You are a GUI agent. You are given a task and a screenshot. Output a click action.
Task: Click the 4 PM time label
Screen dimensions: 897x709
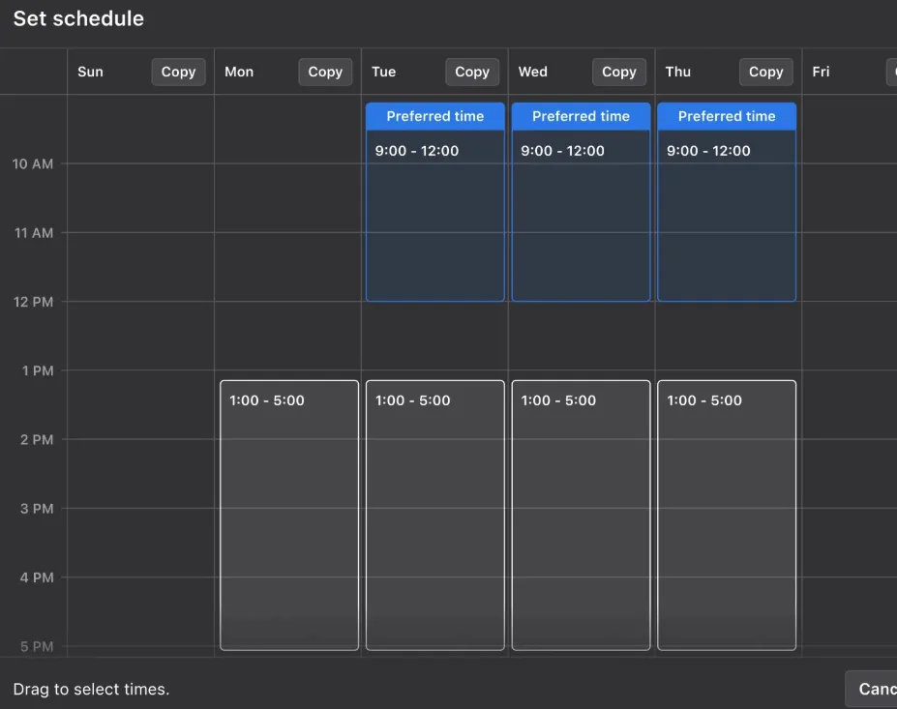click(x=37, y=577)
